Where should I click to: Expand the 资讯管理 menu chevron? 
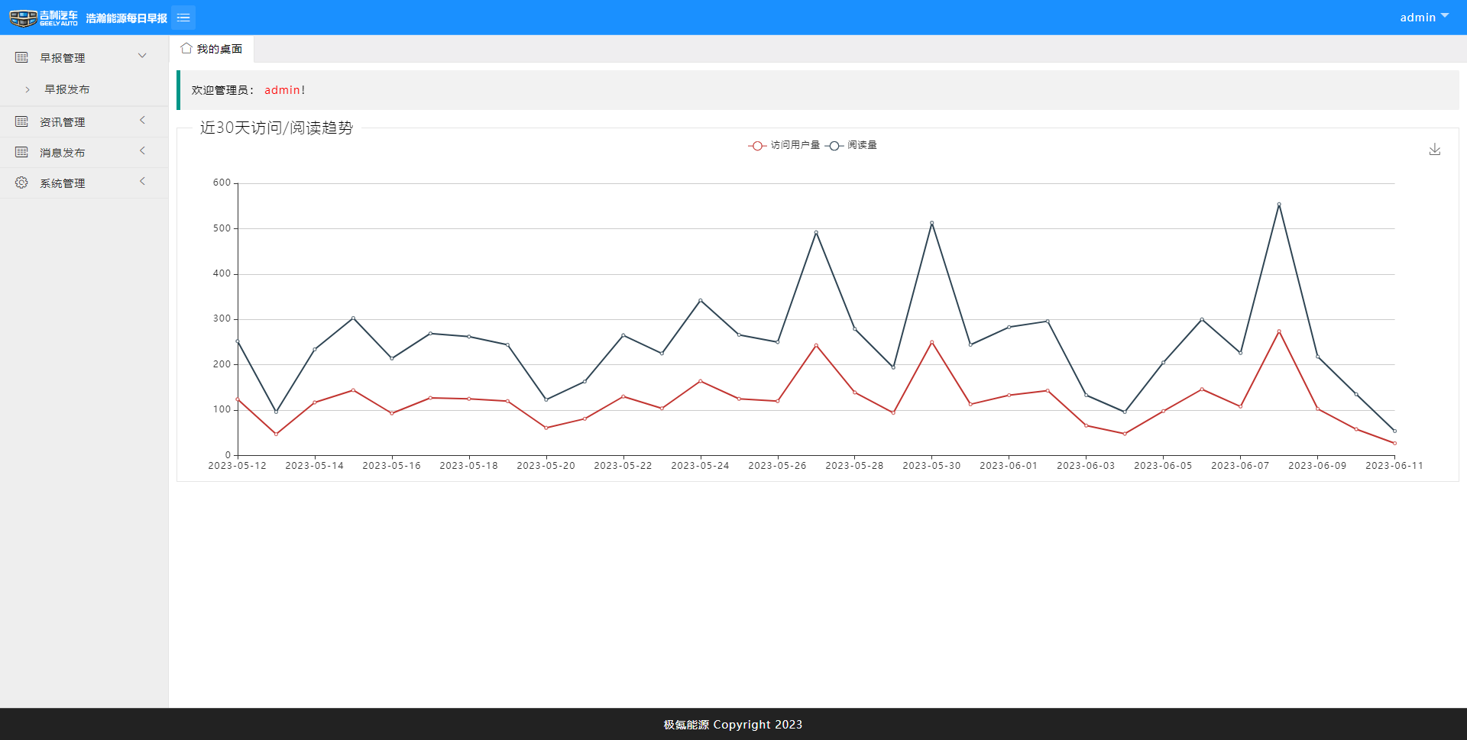(x=142, y=120)
